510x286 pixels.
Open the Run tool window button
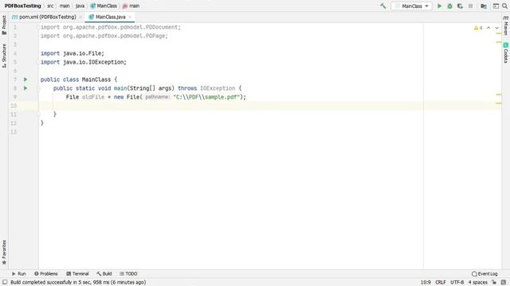tap(18, 273)
